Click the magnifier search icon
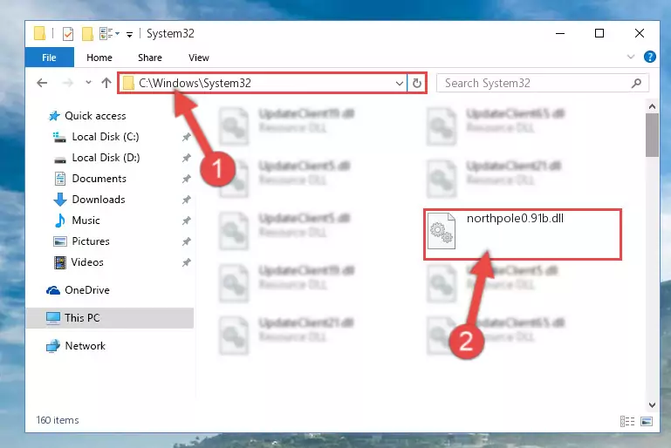 coord(636,83)
